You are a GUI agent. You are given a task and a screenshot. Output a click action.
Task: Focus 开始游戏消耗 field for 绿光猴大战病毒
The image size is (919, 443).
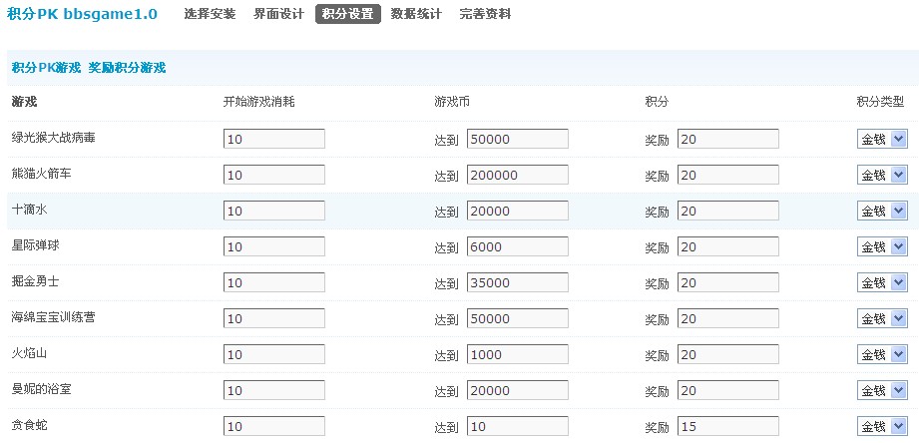[274, 140]
